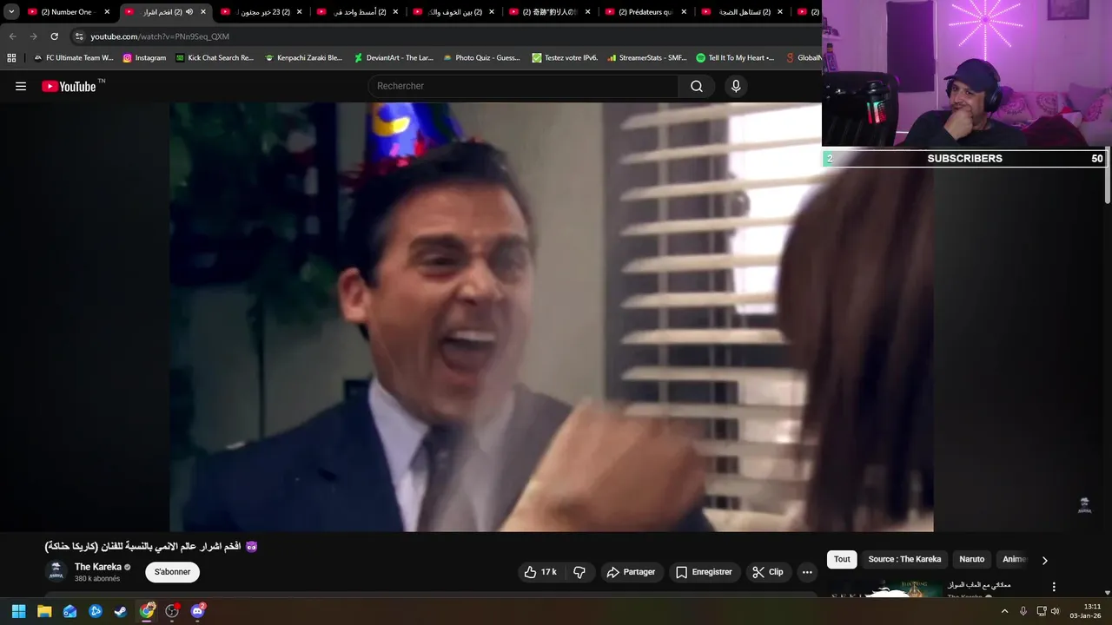
Task: Select the Source : The Kareka chip
Action: pyautogui.click(x=904, y=560)
